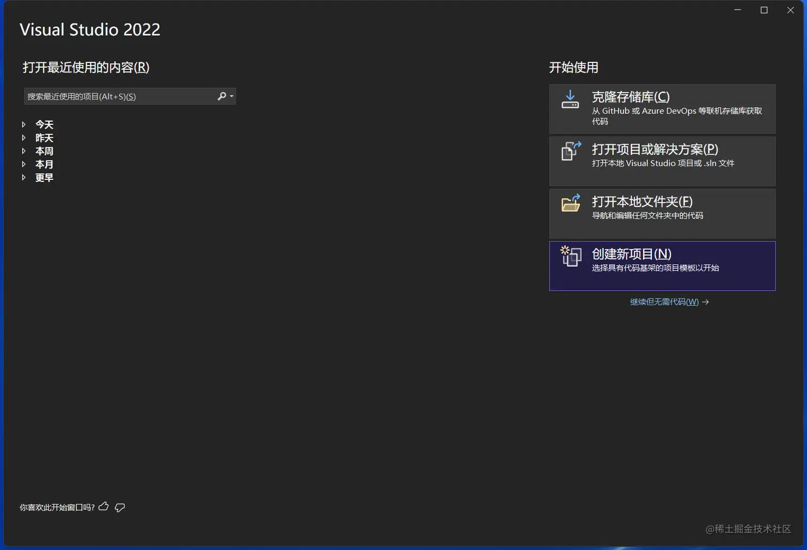Click 创建新项目(N) button title
807x550 pixels.
pyautogui.click(x=631, y=253)
